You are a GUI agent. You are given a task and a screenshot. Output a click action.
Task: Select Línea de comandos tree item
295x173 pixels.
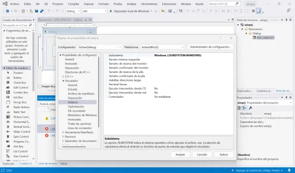tap(80, 128)
